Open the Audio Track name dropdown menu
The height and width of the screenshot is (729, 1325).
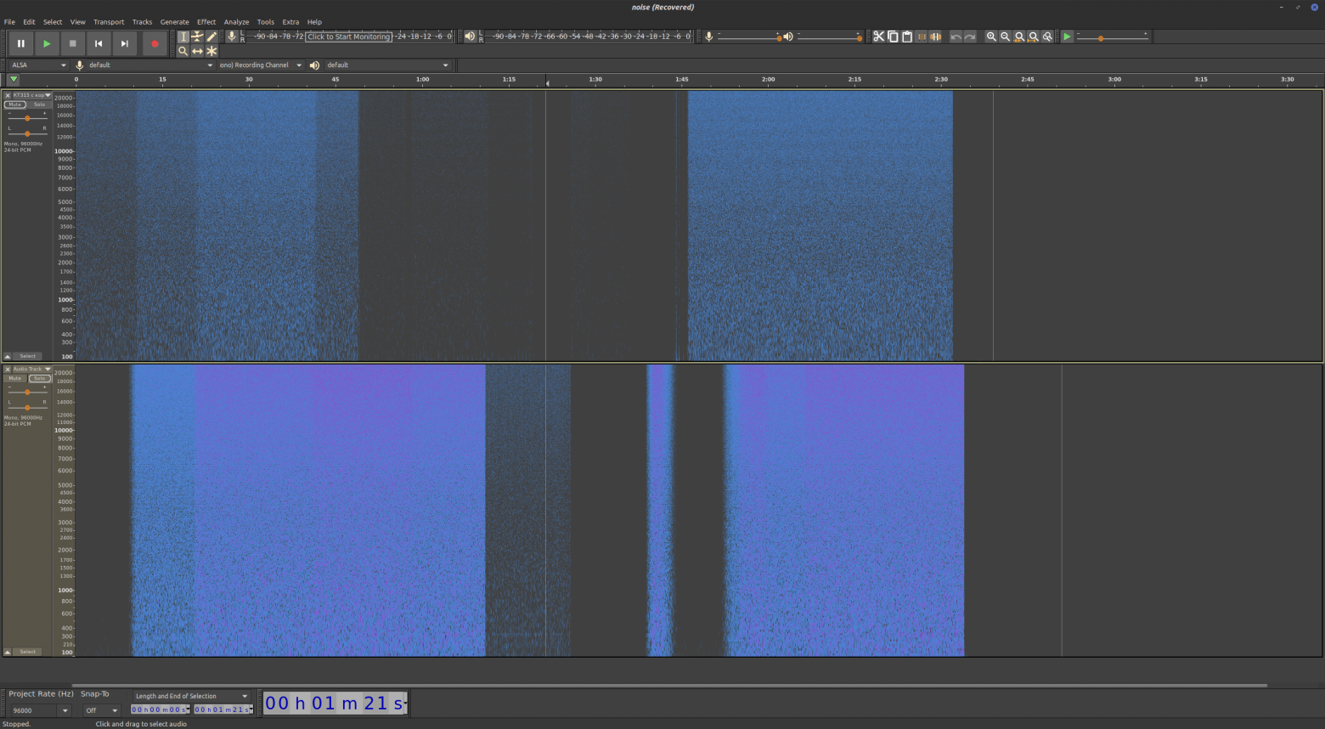(x=31, y=370)
